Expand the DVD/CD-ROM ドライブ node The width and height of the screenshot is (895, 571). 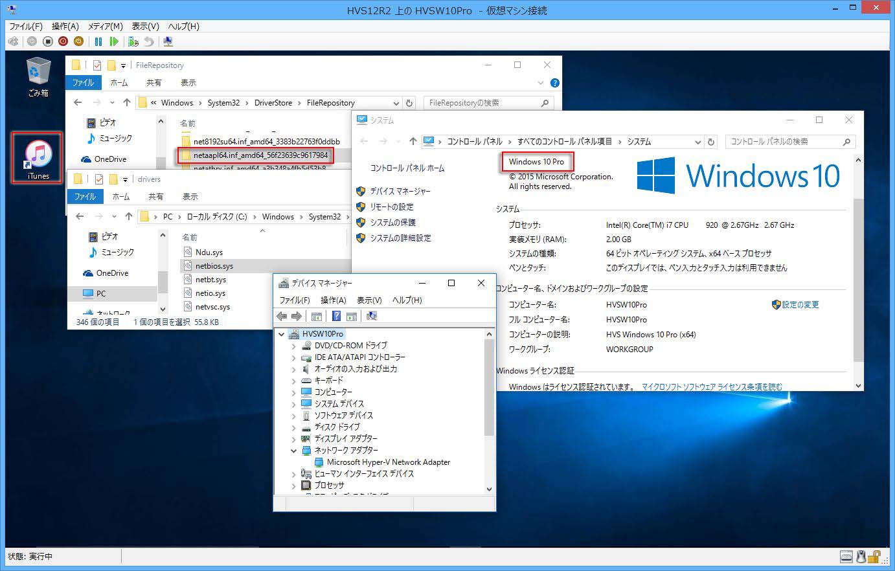(x=293, y=346)
